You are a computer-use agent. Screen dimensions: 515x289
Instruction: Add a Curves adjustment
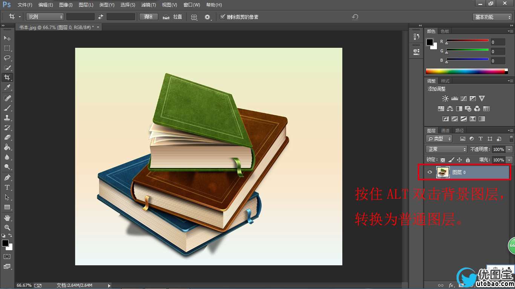[463, 99]
